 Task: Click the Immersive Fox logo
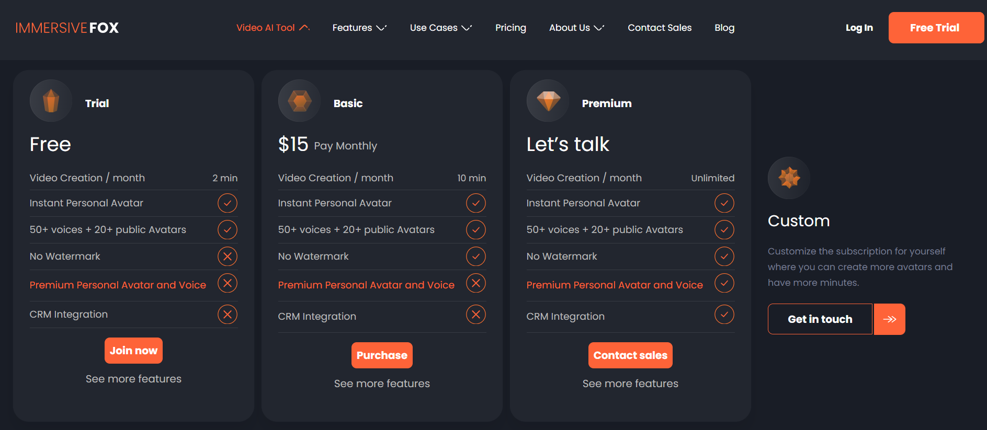coord(67,28)
